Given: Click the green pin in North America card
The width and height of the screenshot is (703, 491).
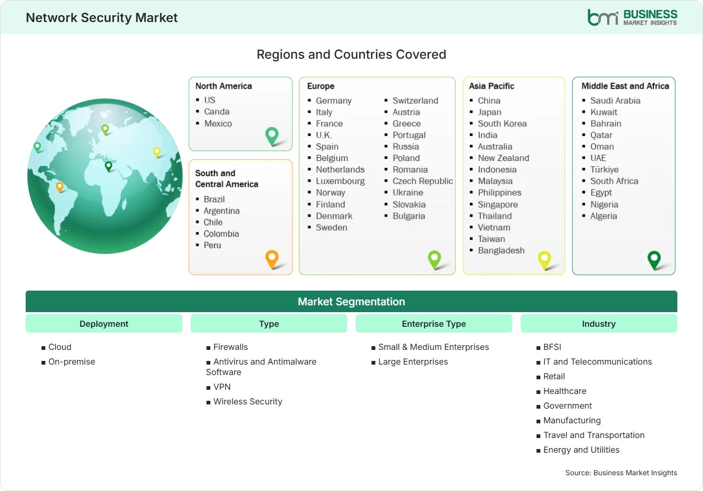Looking at the screenshot, I should (272, 136).
